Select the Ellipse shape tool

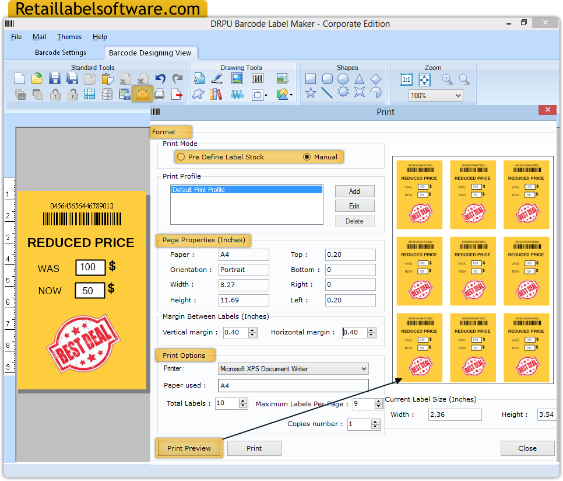(343, 78)
